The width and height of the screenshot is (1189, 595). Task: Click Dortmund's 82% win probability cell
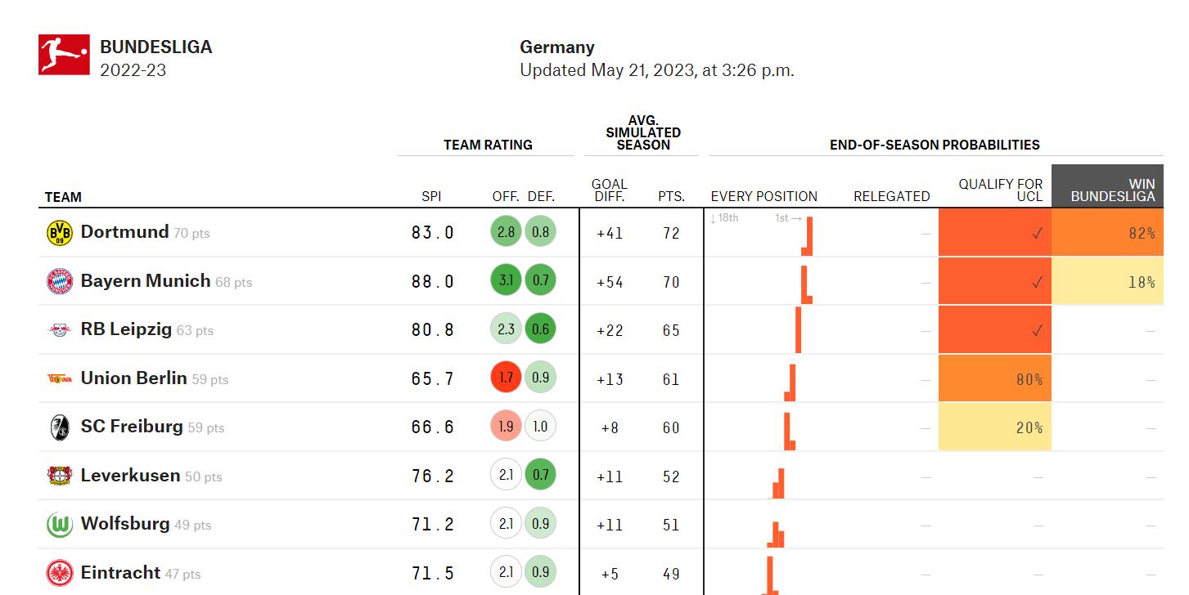pos(1107,233)
